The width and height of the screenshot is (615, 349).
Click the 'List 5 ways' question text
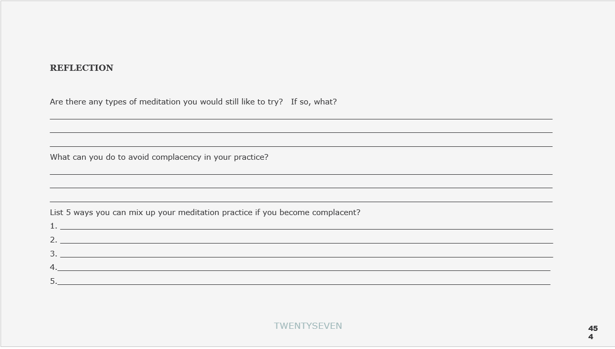point(205,213)
